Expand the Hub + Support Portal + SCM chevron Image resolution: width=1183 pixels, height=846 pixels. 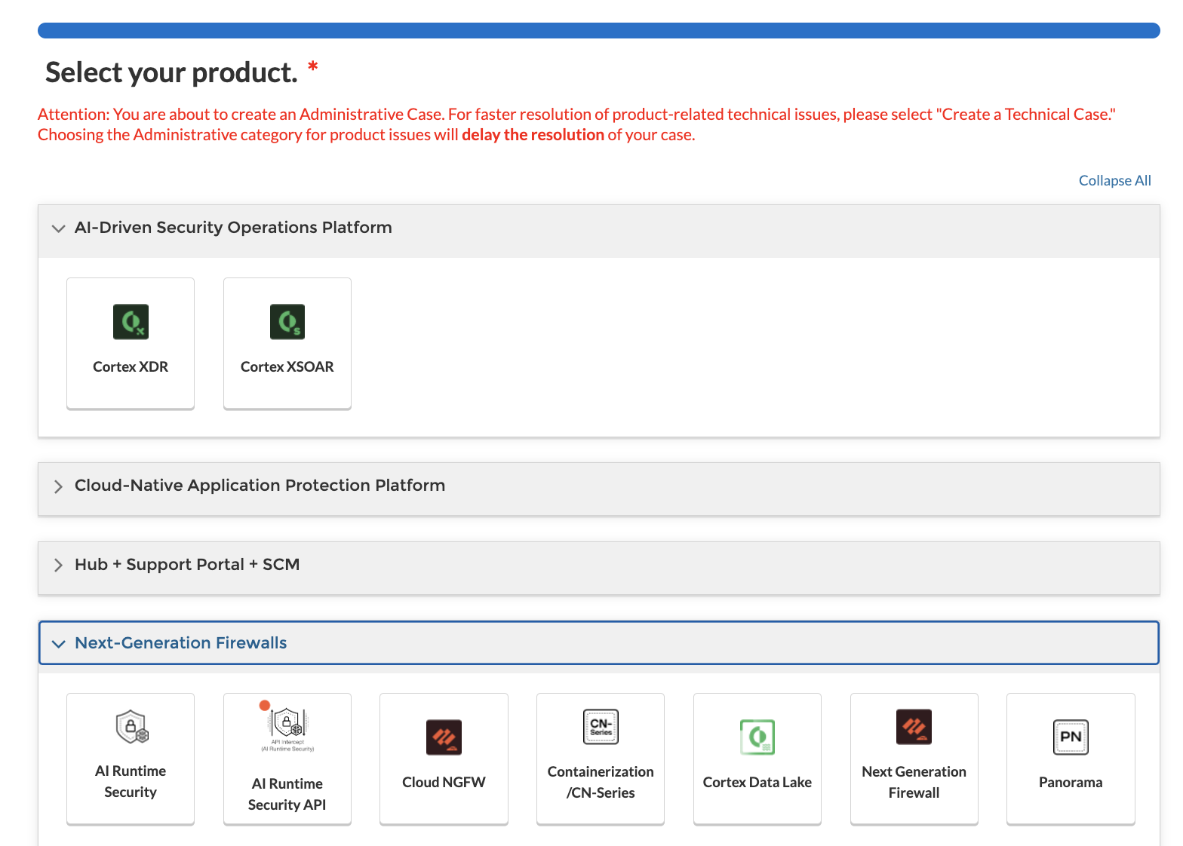[58, 566]
